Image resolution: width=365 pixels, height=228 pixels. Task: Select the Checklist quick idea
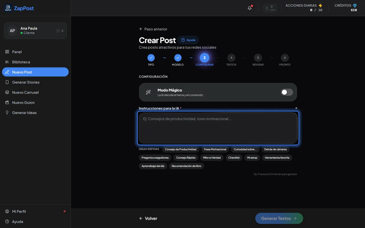[234, 158]
